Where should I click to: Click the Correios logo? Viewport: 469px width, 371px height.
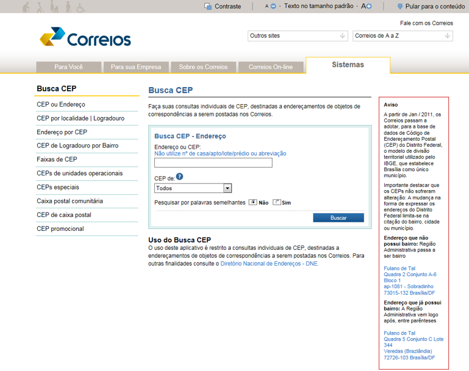tap(85, 37)
